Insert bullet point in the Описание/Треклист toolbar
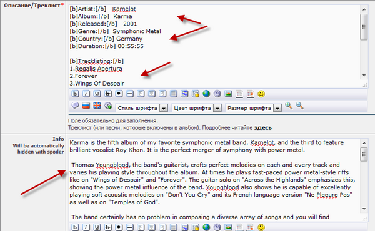 pos(119,94)
